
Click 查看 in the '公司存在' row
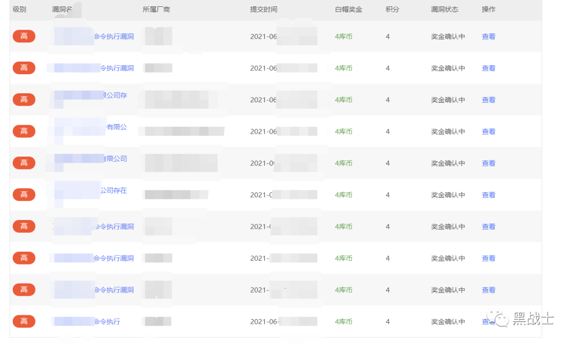488,195
